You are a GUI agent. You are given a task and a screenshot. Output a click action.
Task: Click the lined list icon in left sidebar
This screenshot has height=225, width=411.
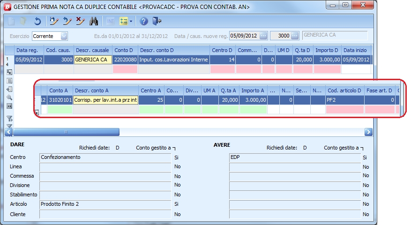click(9, 81)
